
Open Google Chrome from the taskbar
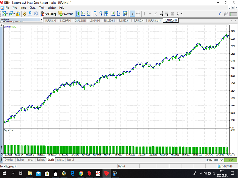click(81, 173)
